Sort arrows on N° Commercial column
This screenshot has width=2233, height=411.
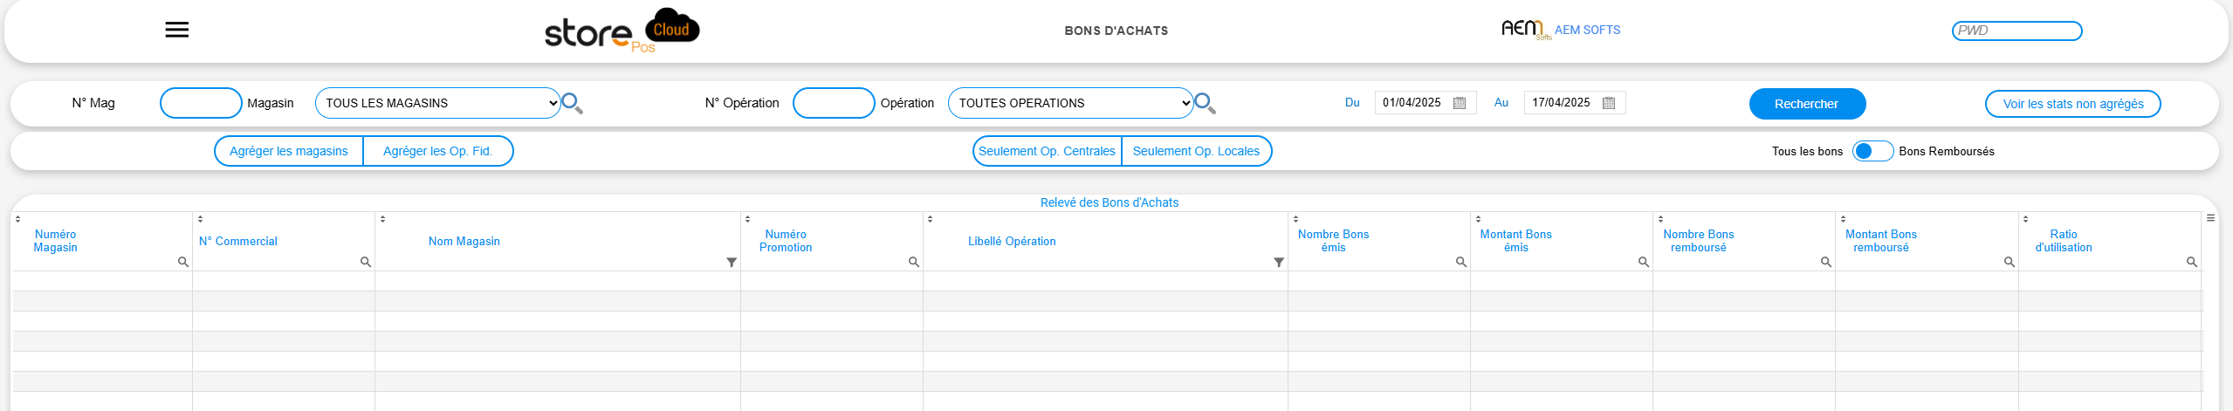click(200, 219)
